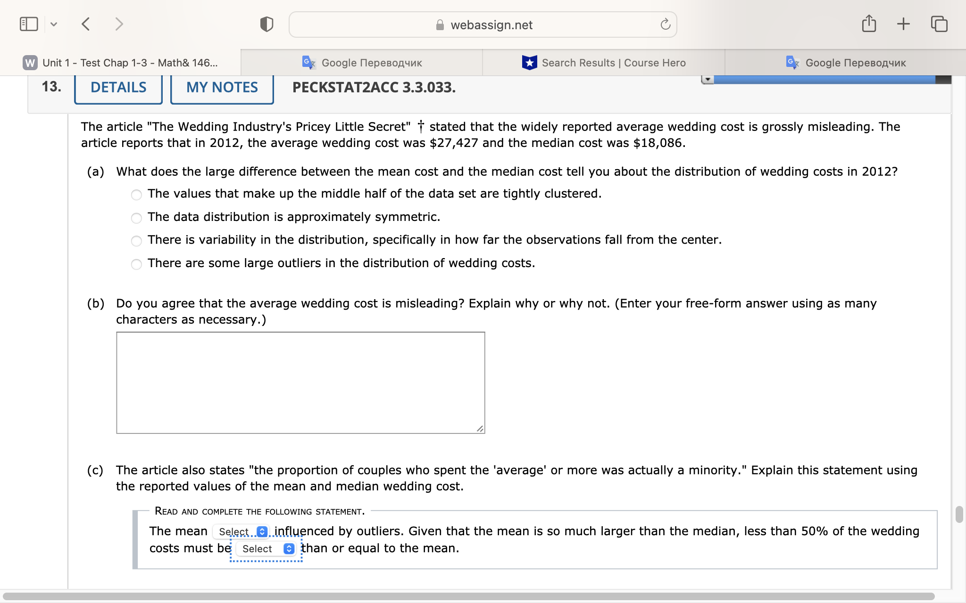Screen dimensions: 966x603
Task: Select 'variability in the distribution' radio option
Action: (x=136, y=241)
